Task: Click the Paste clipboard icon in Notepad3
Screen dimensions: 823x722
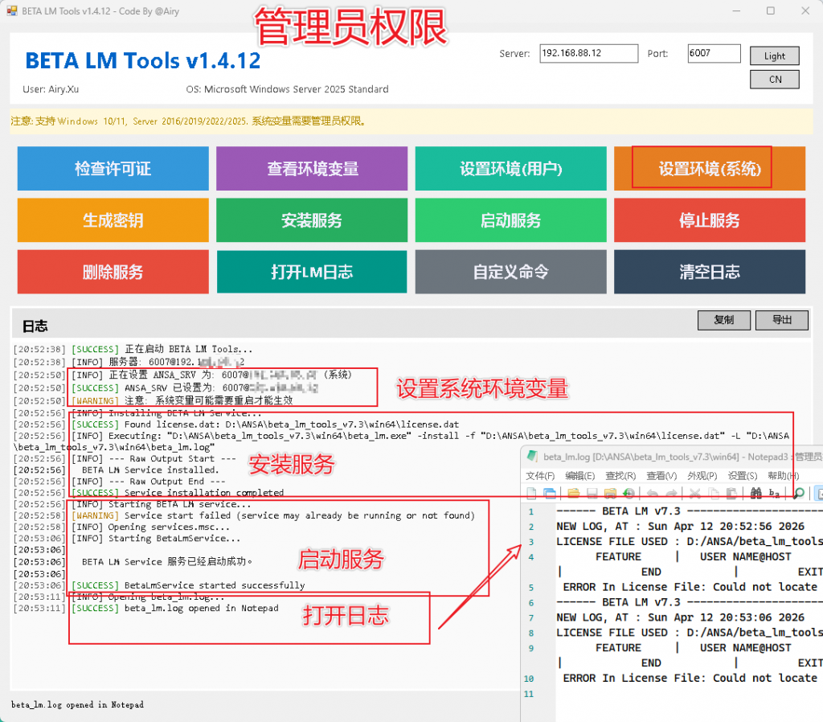Action: click(x=733, y=493)
